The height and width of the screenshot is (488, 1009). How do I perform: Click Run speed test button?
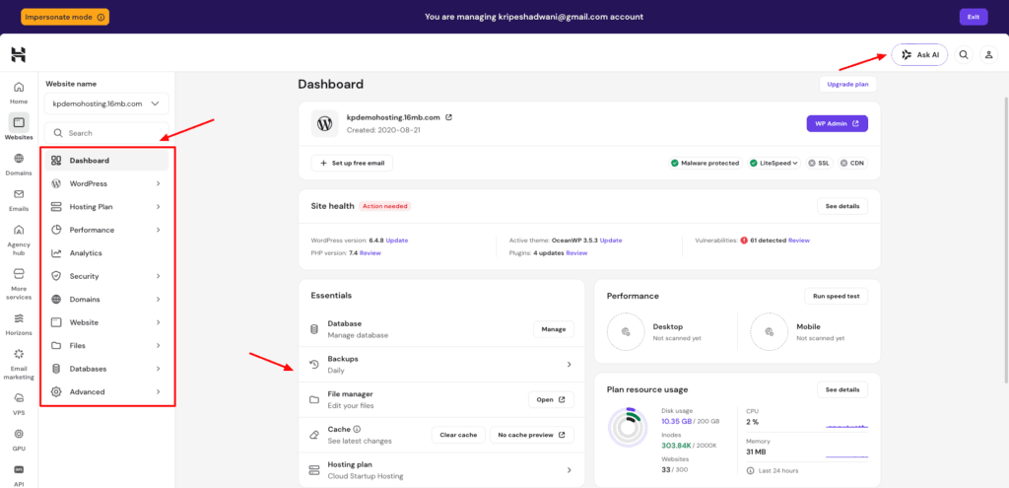pyautogui.click(x=836, y=296)
